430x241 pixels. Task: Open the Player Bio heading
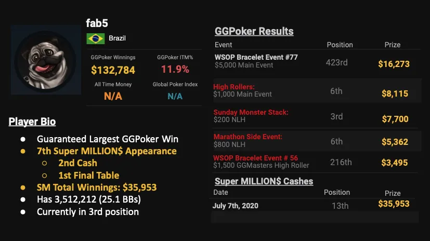(x=32, y=122)
